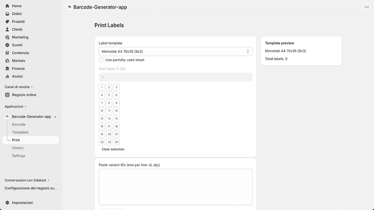The image size is (374, 210).
Task: Click the Start label number field
Action: pyautogui.click(x=176, y=77)
